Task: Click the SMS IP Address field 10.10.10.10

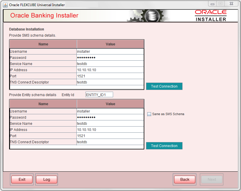Action: pyautogui.click(x=110, y=70)
